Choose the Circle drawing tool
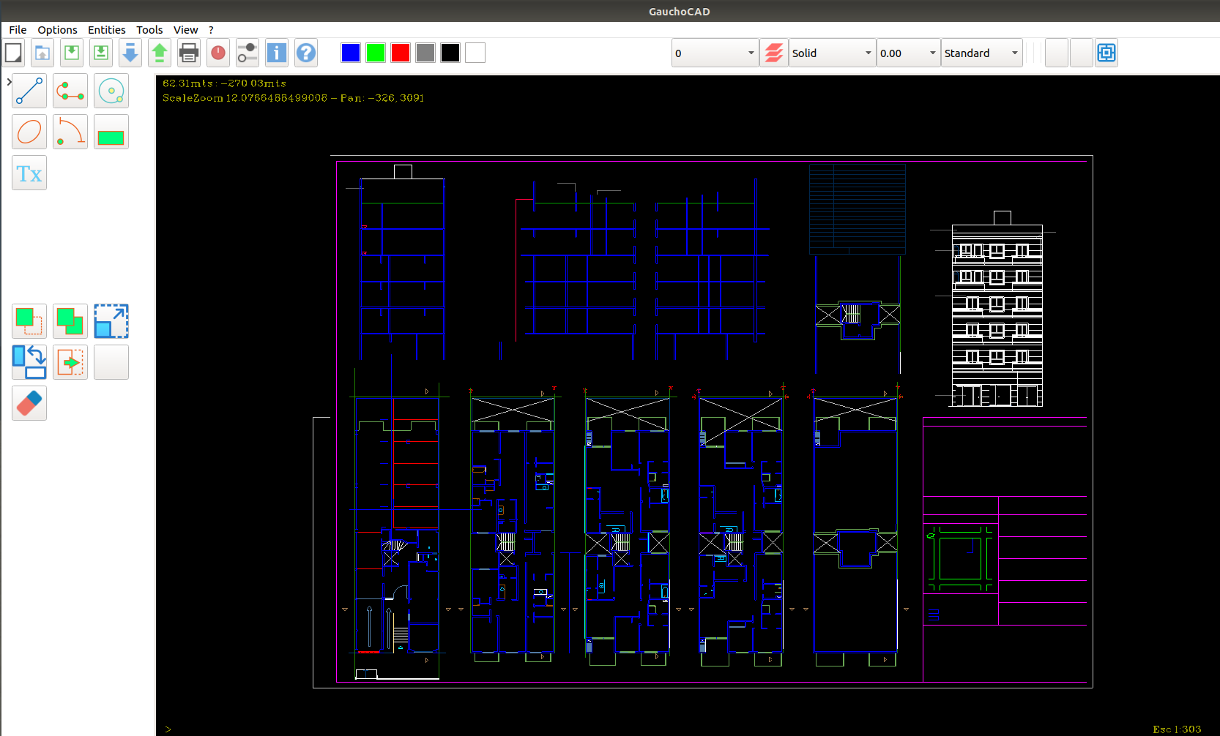Image resolution: width=1220 pixels, height=736 pixels. point(111,91)
